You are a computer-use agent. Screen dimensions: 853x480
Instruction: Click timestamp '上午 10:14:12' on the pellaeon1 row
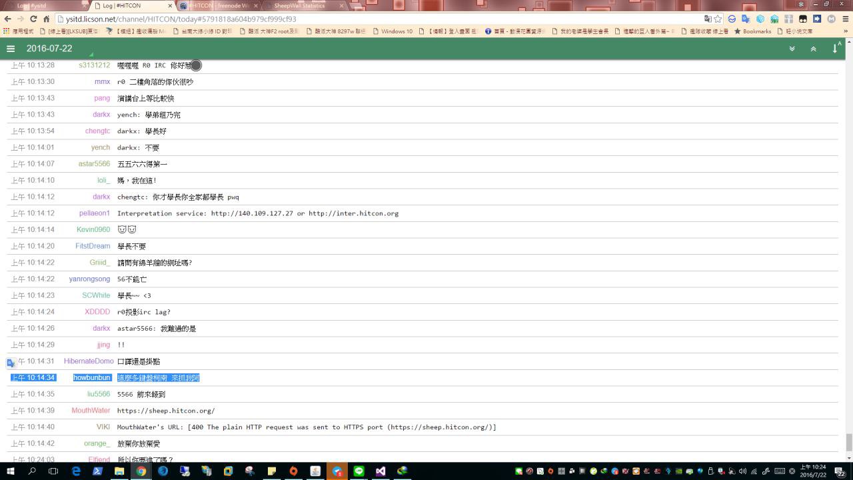point(33,213)
